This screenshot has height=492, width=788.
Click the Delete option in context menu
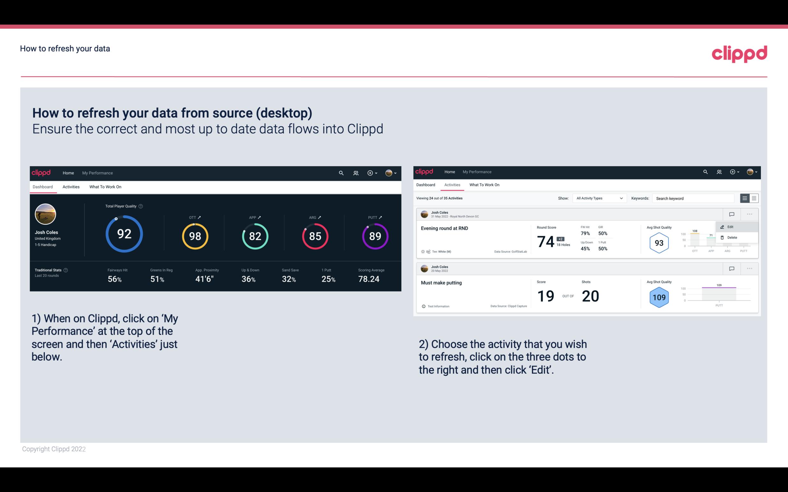tap(733, 237)
